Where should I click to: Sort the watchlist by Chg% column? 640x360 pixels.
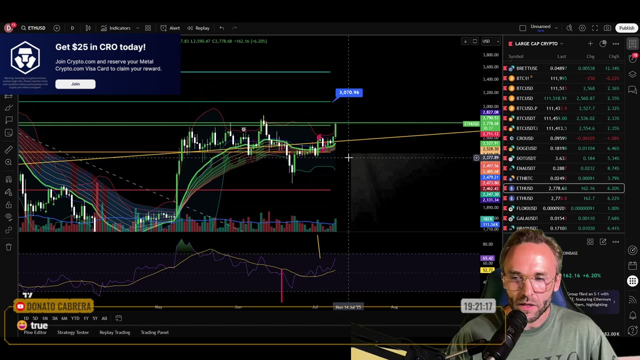[614, 56]
